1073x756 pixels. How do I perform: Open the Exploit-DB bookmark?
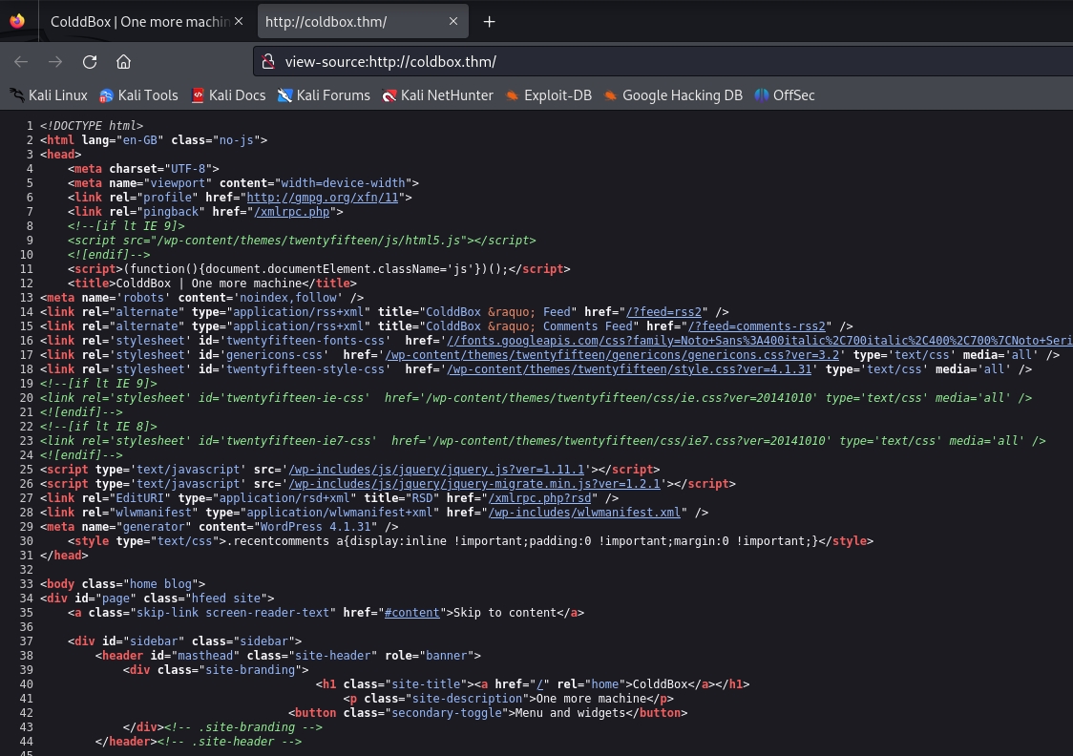pyautogui.click(x=549, y=95)
